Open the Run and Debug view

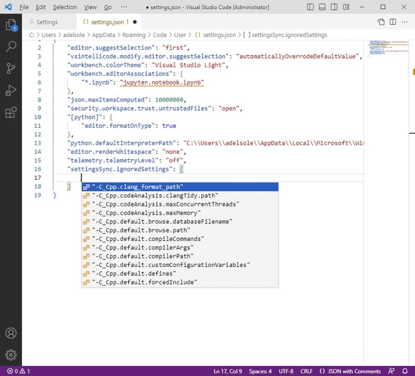coord(11,90)
